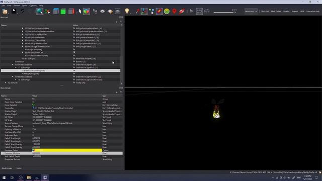322x181 pixels.
Task: Click the Header toolbar button
Action: click(x=286, y=12)
